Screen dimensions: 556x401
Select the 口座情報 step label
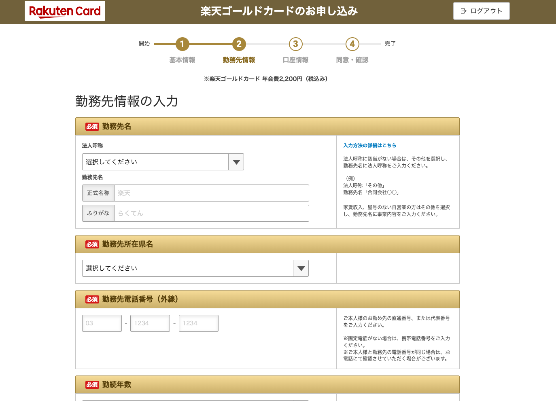[x=295, y=59]
